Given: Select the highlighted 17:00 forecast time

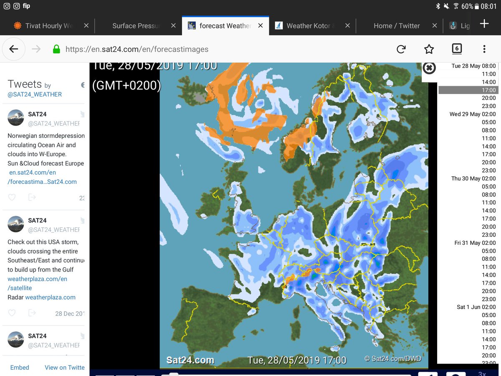Looking at the screenshot, I should 468,90.
